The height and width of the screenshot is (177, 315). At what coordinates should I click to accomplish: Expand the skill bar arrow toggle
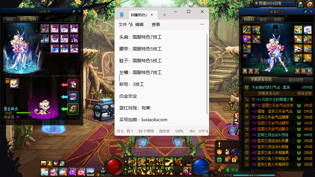pos(125,161)
